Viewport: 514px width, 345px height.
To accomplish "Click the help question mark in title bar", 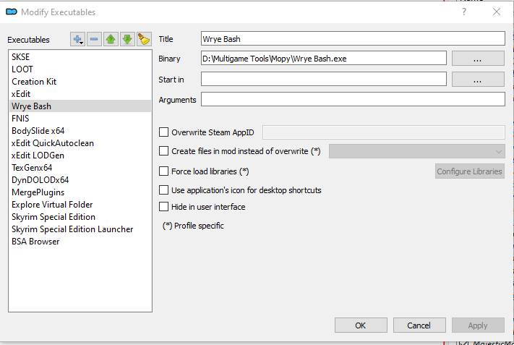I will (x=464, y=12).
